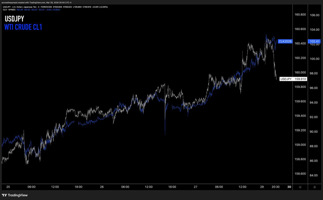Viewport: 323px width, 200px height.
Task: Select the USDJPY 159.910 last price label
Action: pos(293,79)
